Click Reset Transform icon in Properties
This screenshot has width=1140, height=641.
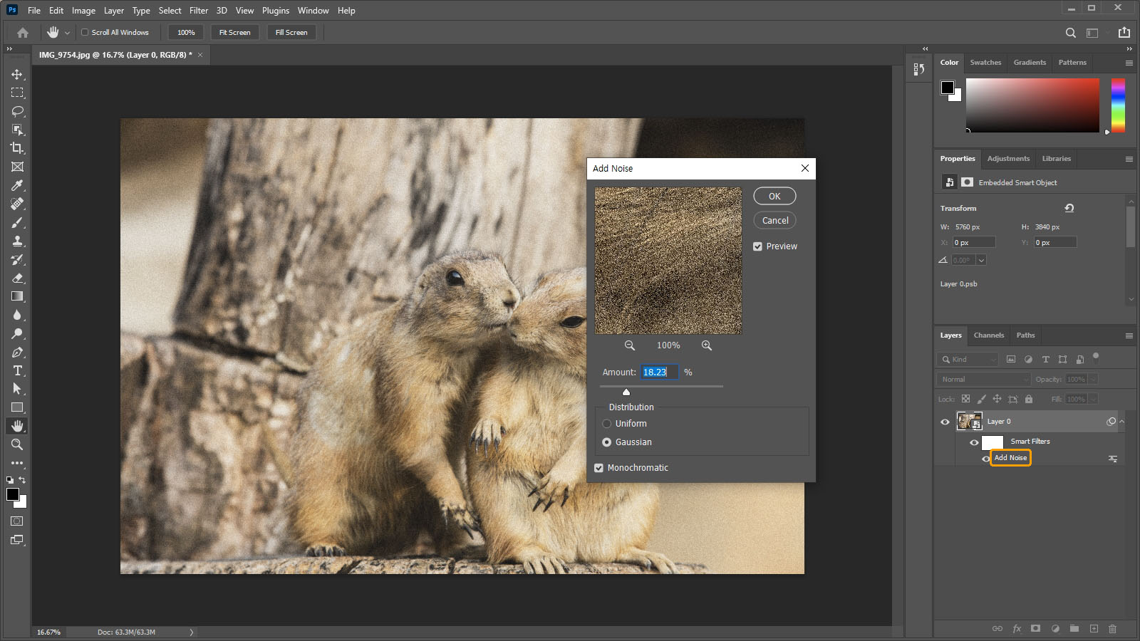click(x=1069, y=208)
